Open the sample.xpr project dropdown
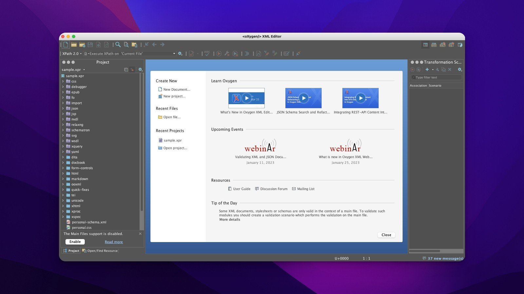 coord(73,70)
